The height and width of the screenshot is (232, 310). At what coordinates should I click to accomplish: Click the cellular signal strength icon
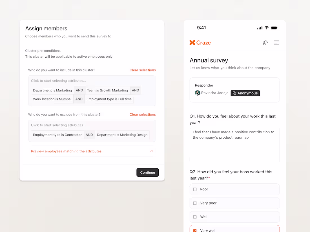tap(259, 28)
